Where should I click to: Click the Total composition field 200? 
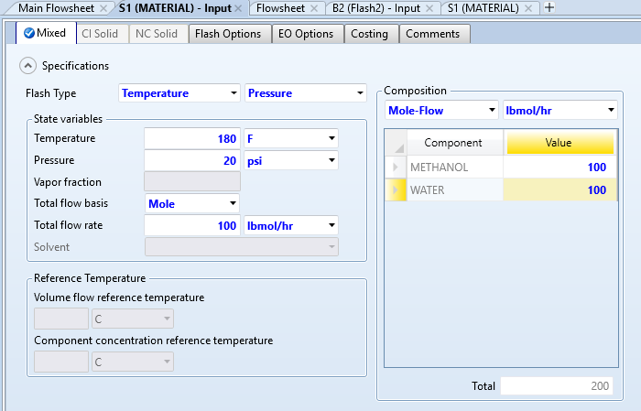point(557,385)
